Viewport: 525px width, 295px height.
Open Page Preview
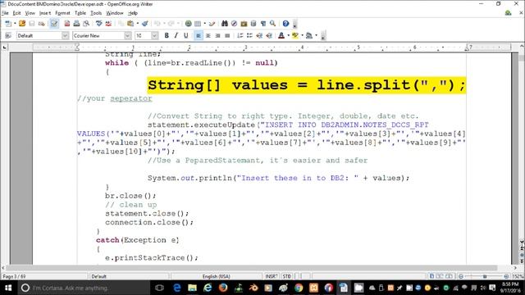coord(86,24)
